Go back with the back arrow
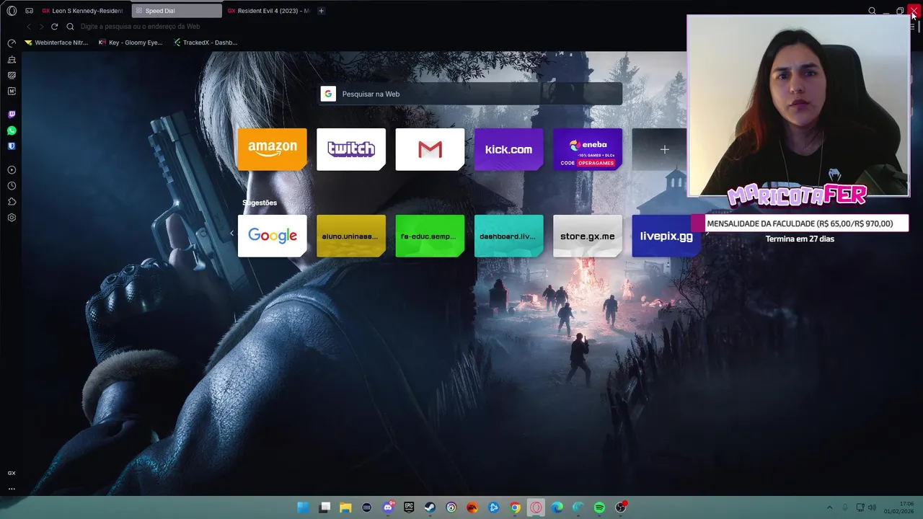Screen dimensions: 923x519 [x=29, y=27]
